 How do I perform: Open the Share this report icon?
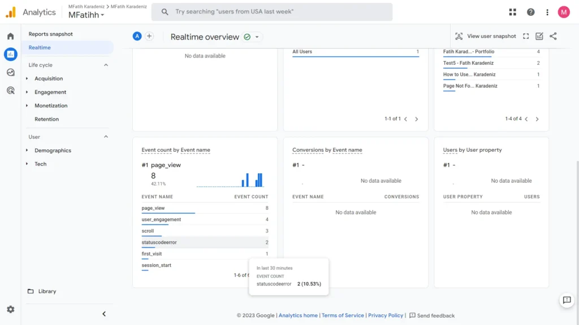(552, 36)
